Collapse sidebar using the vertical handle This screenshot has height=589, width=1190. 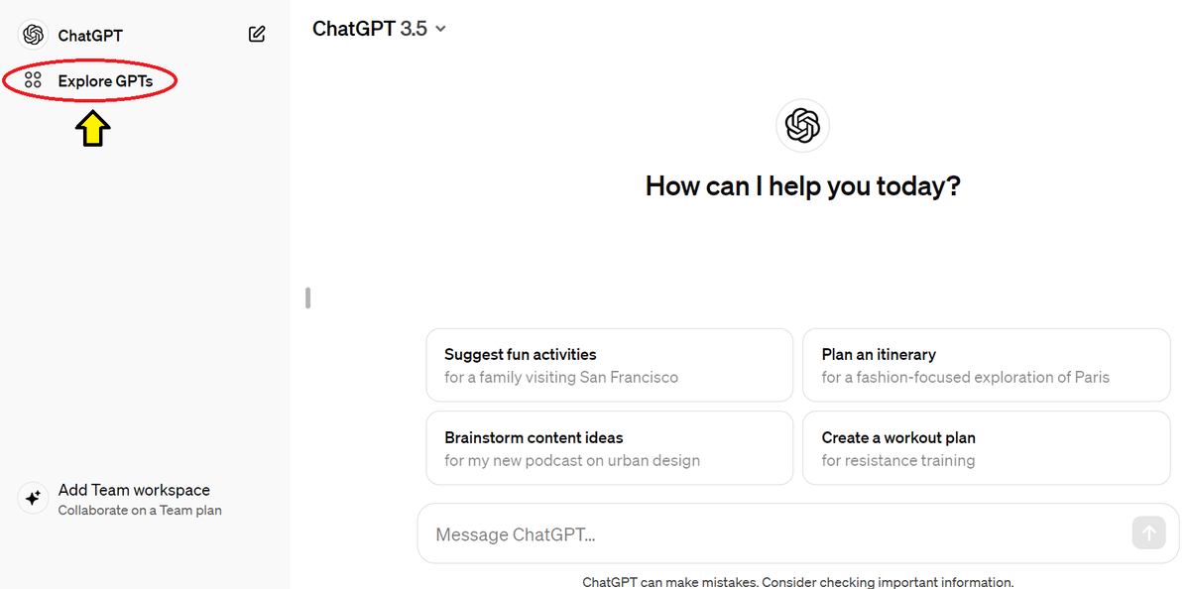click(x=308, y=297)
